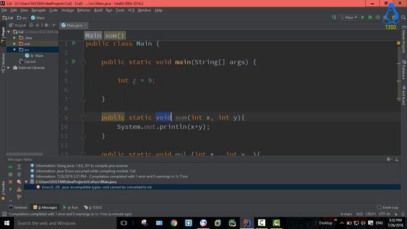Click Task View icon on taskbar
The image size is (407, 229).
click(124, 223)
